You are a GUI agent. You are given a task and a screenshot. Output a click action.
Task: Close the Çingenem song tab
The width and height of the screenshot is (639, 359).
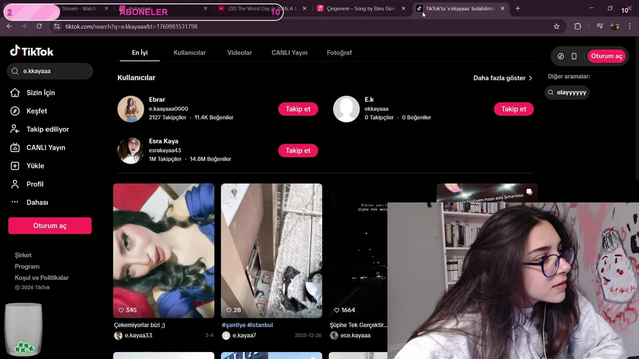tap(403, 8)
